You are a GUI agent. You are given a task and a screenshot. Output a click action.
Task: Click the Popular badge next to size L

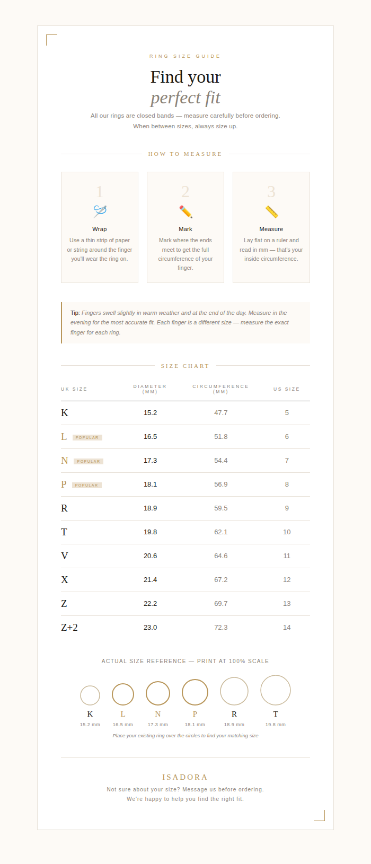[87, 437]
